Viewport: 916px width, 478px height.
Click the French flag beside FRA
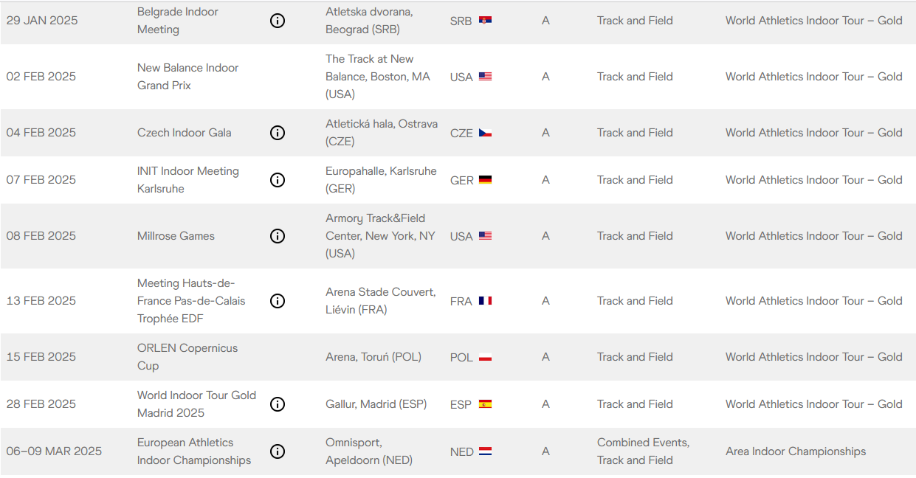point(485,301)
